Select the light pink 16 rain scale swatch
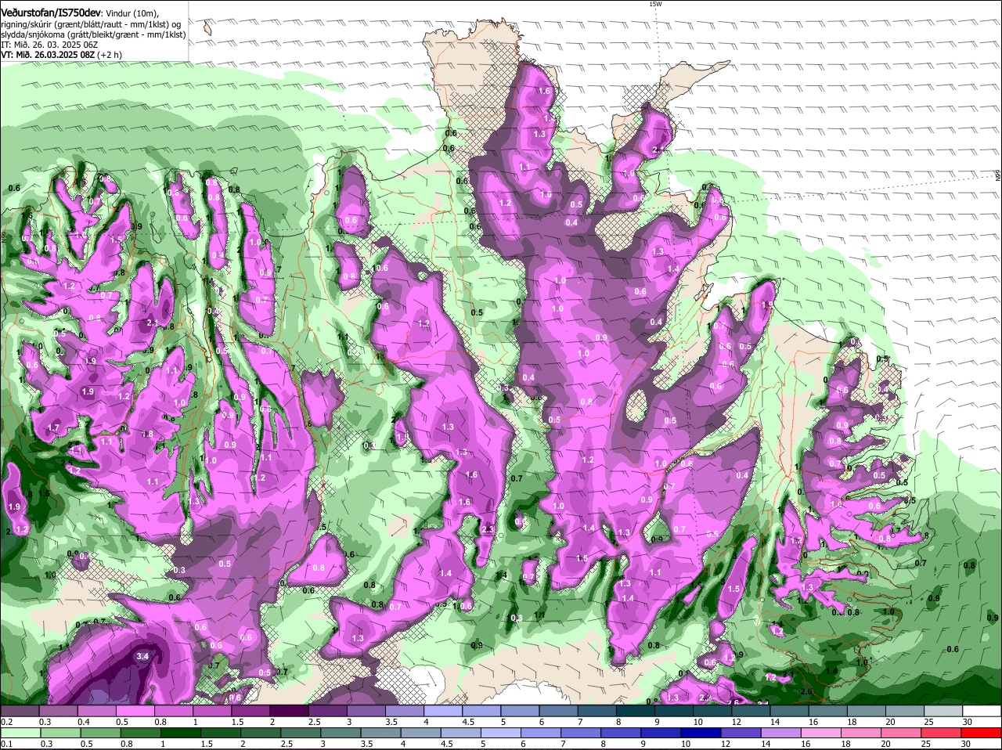Image resolution: width=1002 pixels, height=750 pixels. coord(821,733)
